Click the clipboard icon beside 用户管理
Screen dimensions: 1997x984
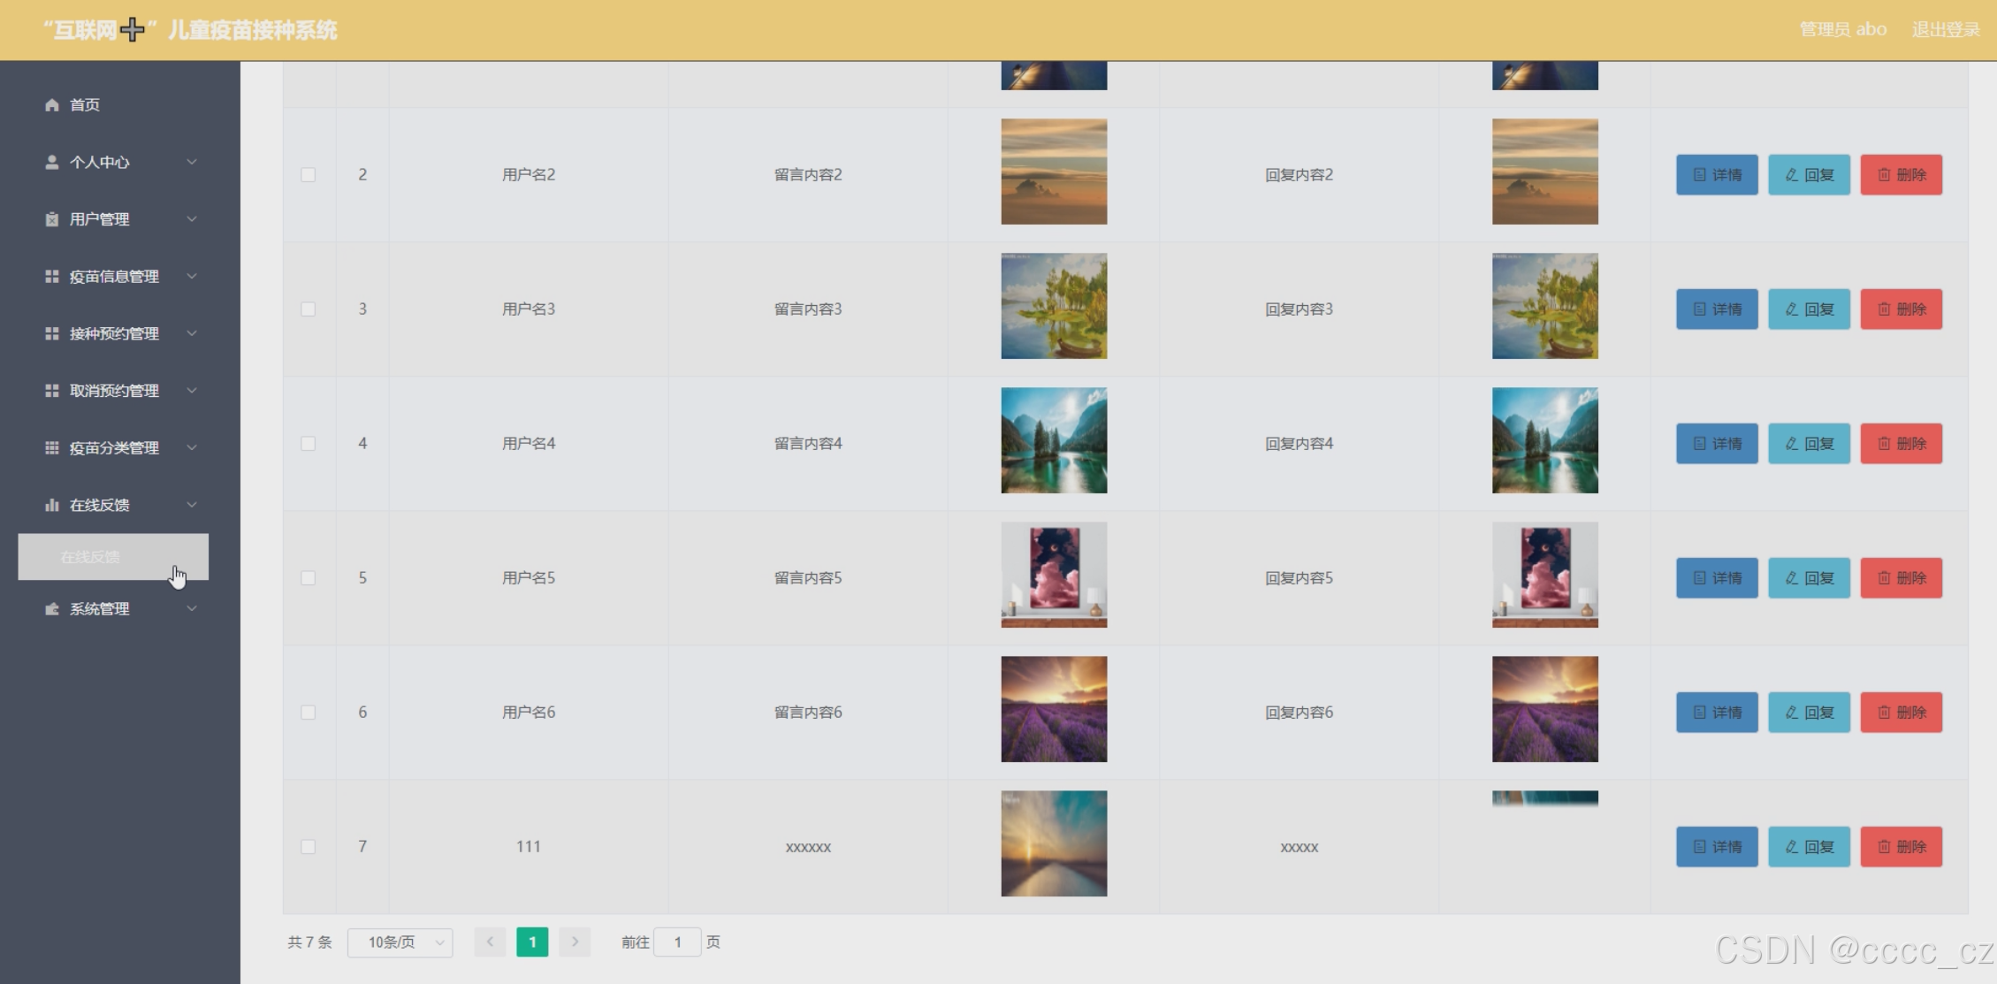52,219
